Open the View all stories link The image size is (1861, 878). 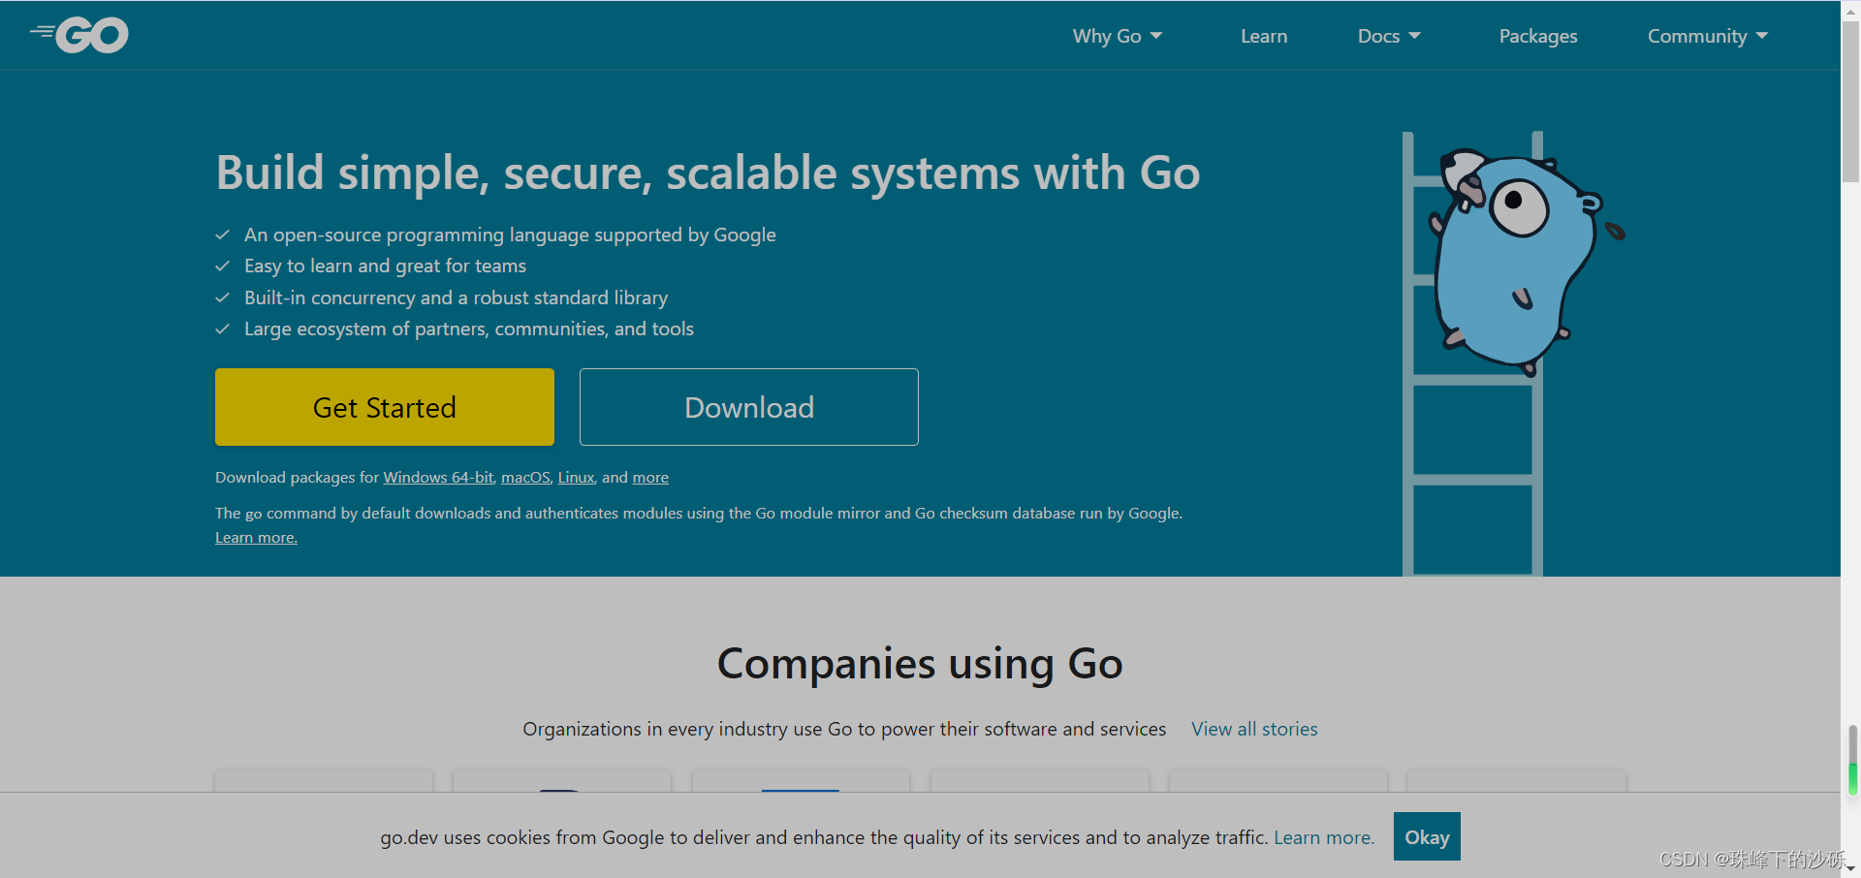(x=1254, y=729)
